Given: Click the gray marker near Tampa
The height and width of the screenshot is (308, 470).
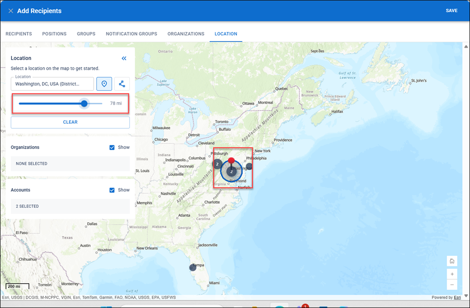Looking at the screenshot, I should [193, 268].
